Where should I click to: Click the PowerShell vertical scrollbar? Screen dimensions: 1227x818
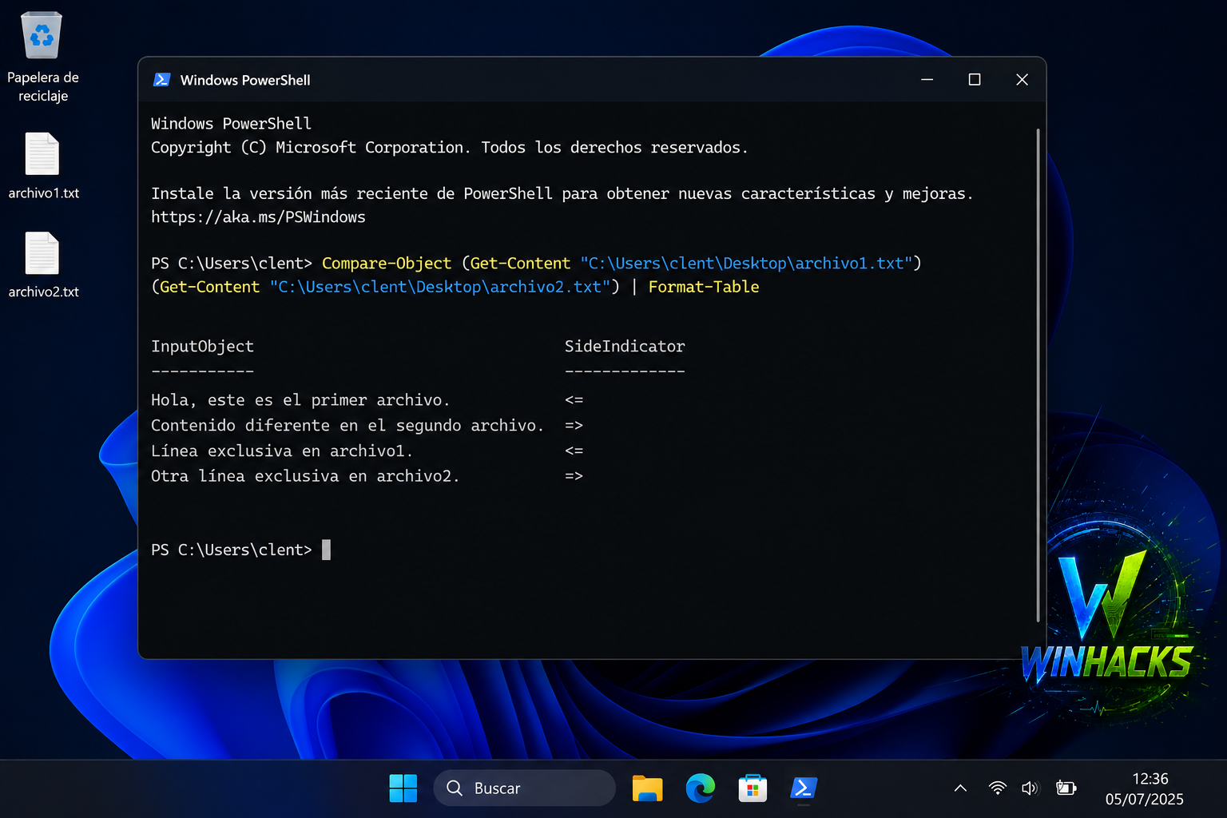1038,374
